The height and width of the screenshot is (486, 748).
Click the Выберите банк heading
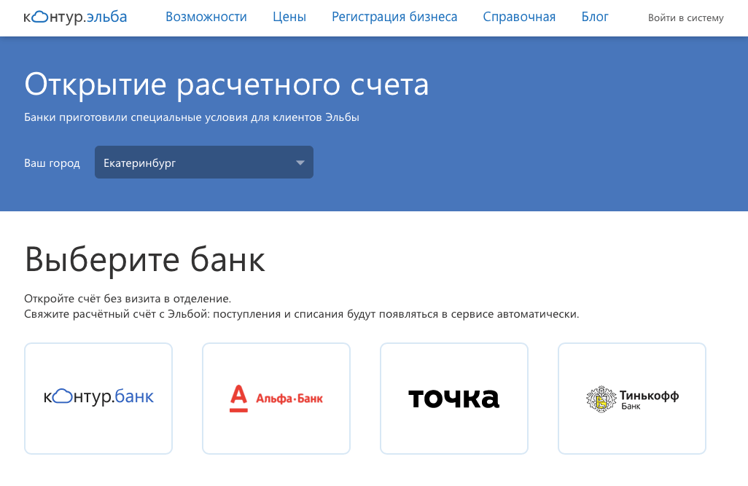click(144, 260)
